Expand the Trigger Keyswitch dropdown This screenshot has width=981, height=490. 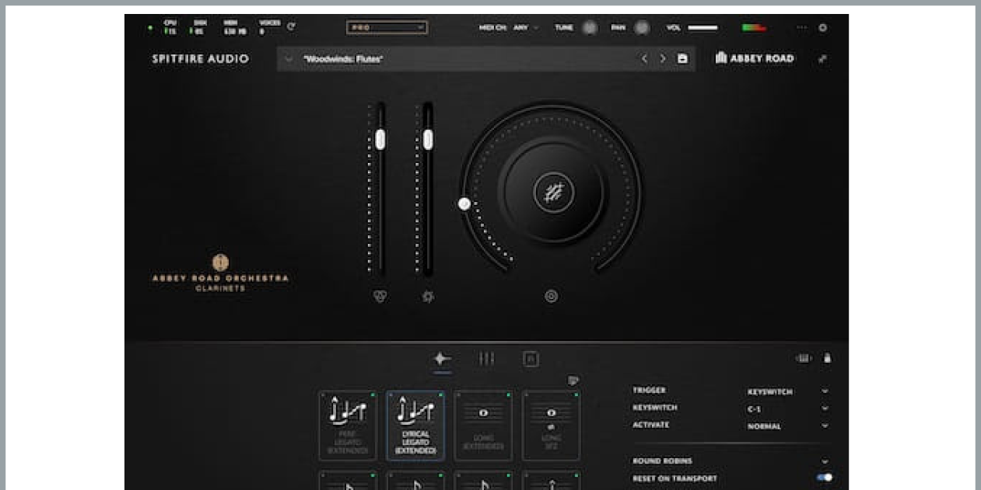click(825, 391)
